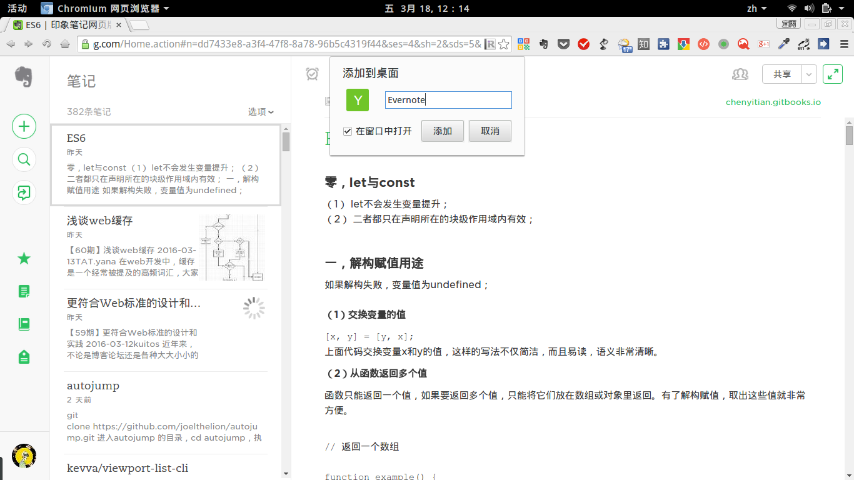Click the Zhihu 知 extension icon
The height and width of the screenshot is (480, 854).
(644, 44)
